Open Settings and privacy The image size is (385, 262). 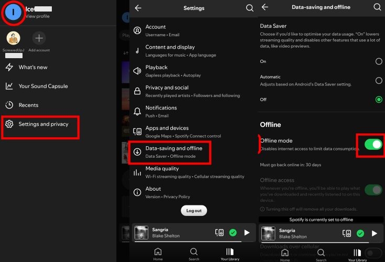[x=43, y=124]
